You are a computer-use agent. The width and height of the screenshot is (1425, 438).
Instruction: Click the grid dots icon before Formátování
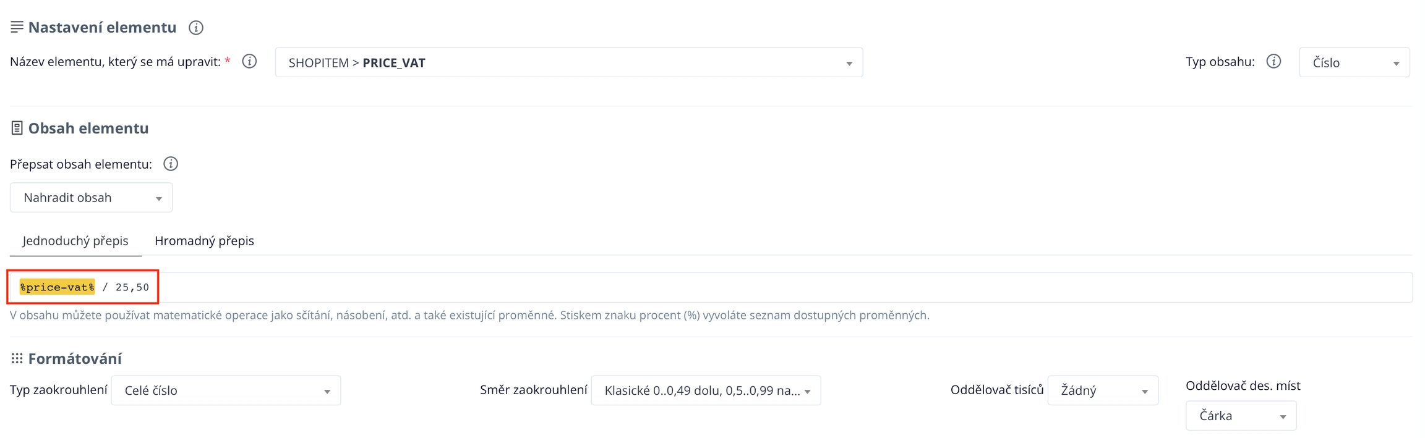pos(17,358)
